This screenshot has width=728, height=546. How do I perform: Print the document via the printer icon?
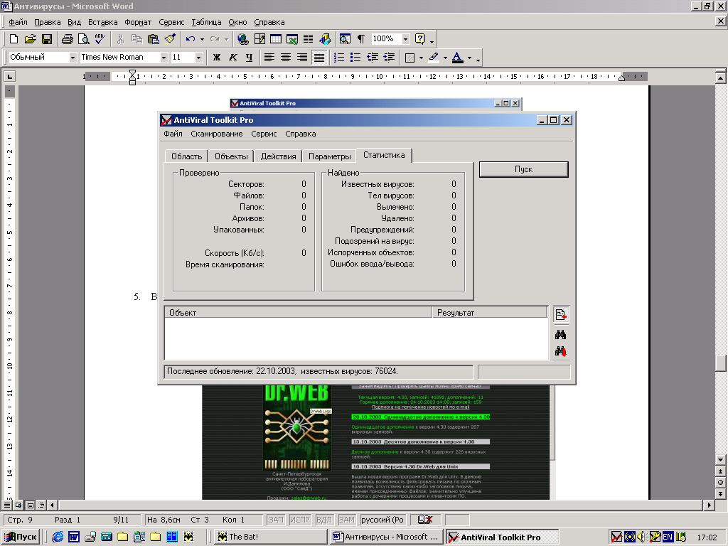(68, 39)
